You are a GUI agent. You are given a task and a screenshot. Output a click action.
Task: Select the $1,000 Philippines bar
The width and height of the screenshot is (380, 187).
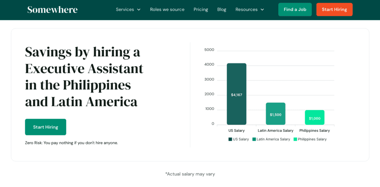coord(315,118)
